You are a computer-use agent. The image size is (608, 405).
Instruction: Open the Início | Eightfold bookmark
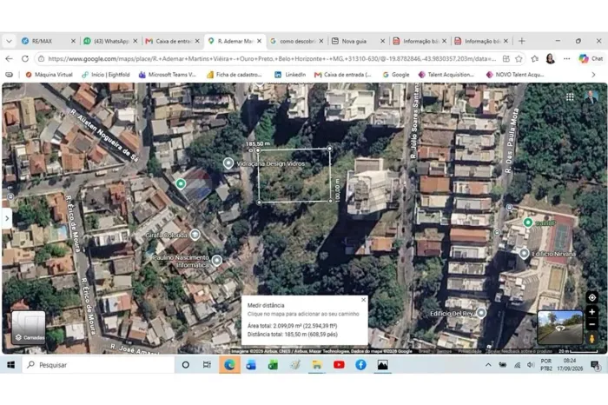tap(106, 75)
